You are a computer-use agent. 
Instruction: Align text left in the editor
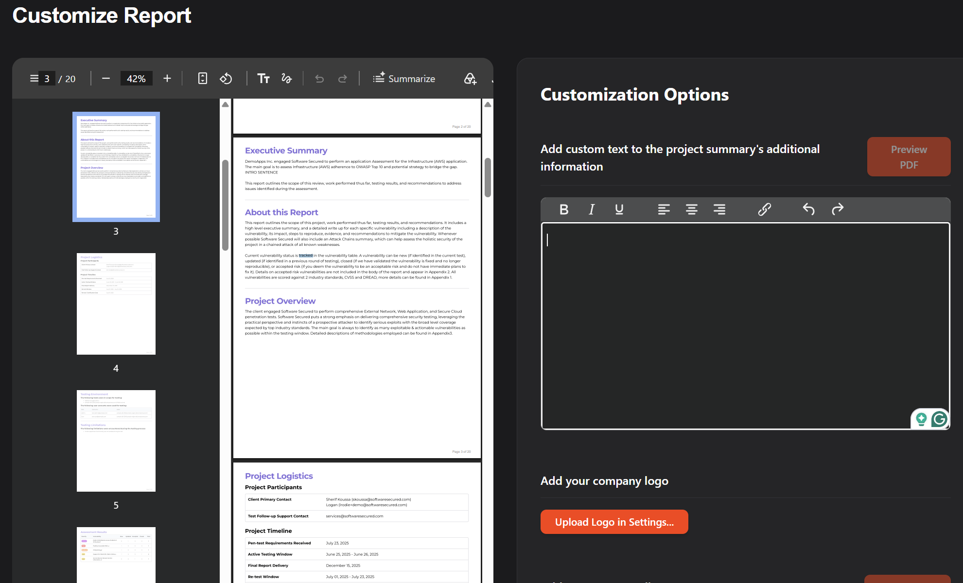tap(664, 209)
